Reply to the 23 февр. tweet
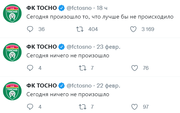Screen dimensions: 180x113 tap(30, 68)
